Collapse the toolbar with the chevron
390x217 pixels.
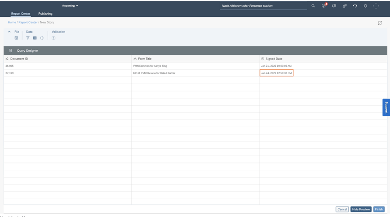(9, 32)
